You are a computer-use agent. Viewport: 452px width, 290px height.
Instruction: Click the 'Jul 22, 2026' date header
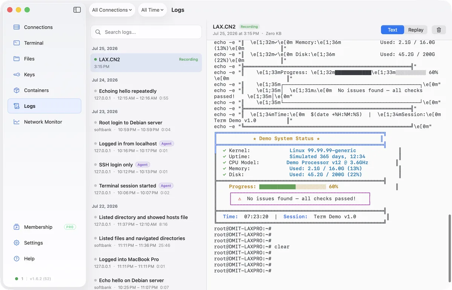105,206
